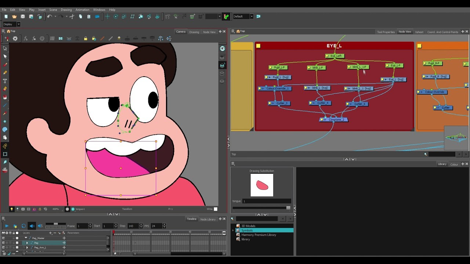Select the Hand pan tool
The width and height of the screenshot is (470, 264).
tap(5, 137)
